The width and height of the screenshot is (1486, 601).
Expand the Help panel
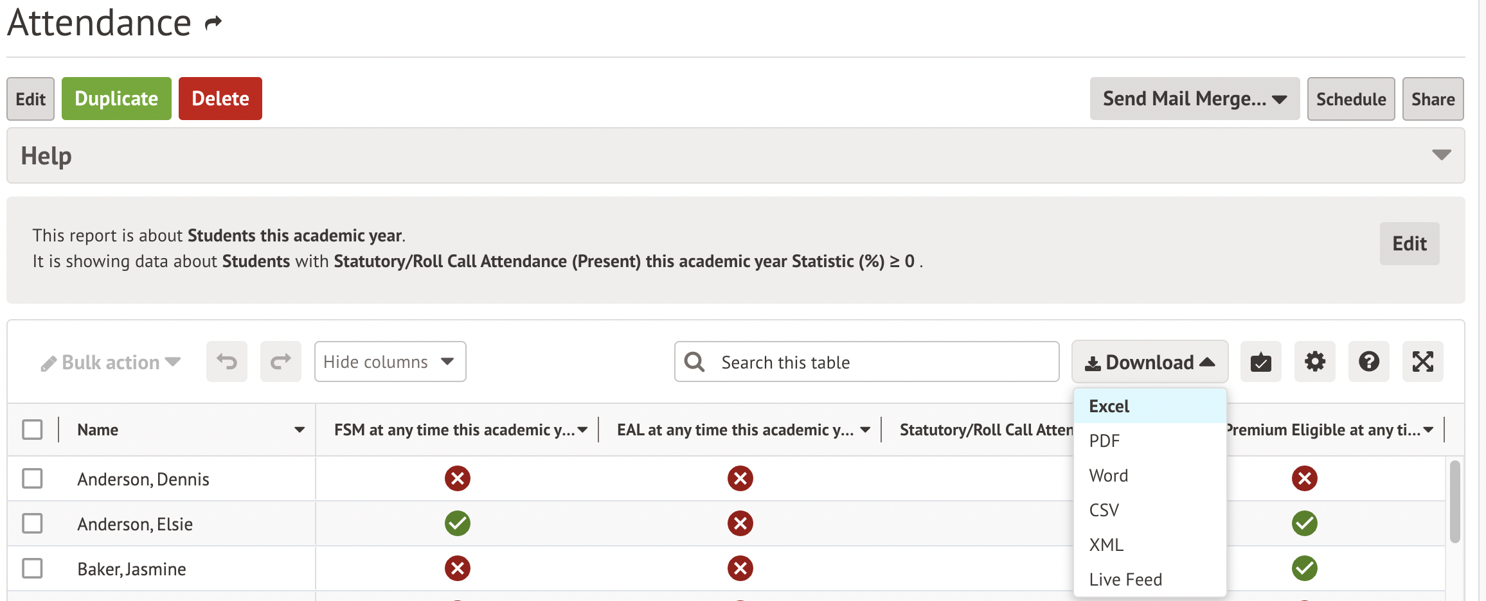click(x=1441, y=155)
